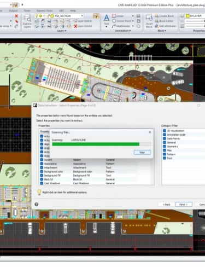Click the Insert Block icon
Screen dimensions: 205x267
click(x=149, y=21)
